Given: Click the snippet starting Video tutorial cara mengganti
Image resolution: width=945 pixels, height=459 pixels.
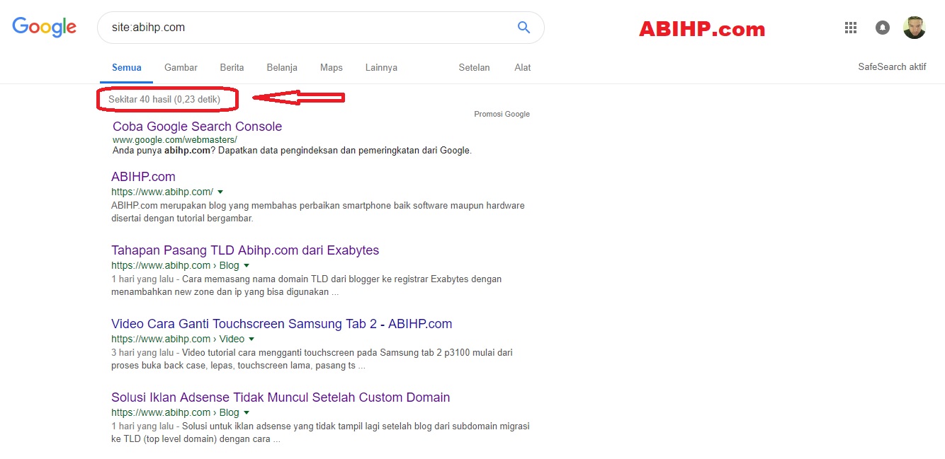Looking at the screenshot, I should (312, 359).
